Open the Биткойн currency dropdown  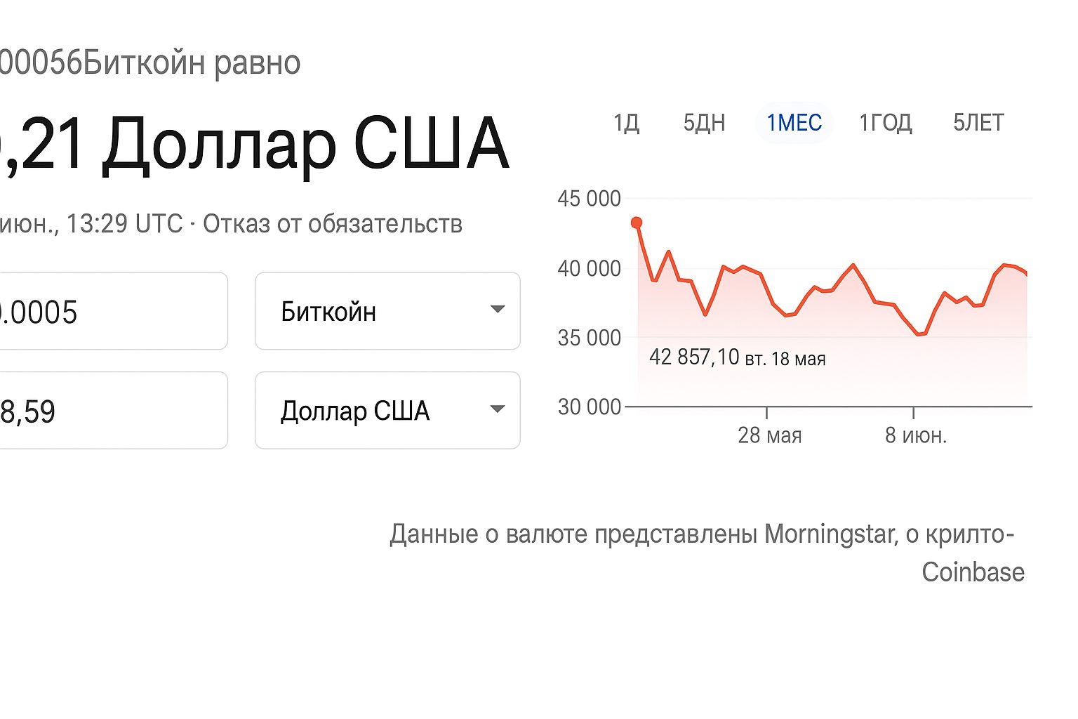pyautogui.click(x=387, y=311)
